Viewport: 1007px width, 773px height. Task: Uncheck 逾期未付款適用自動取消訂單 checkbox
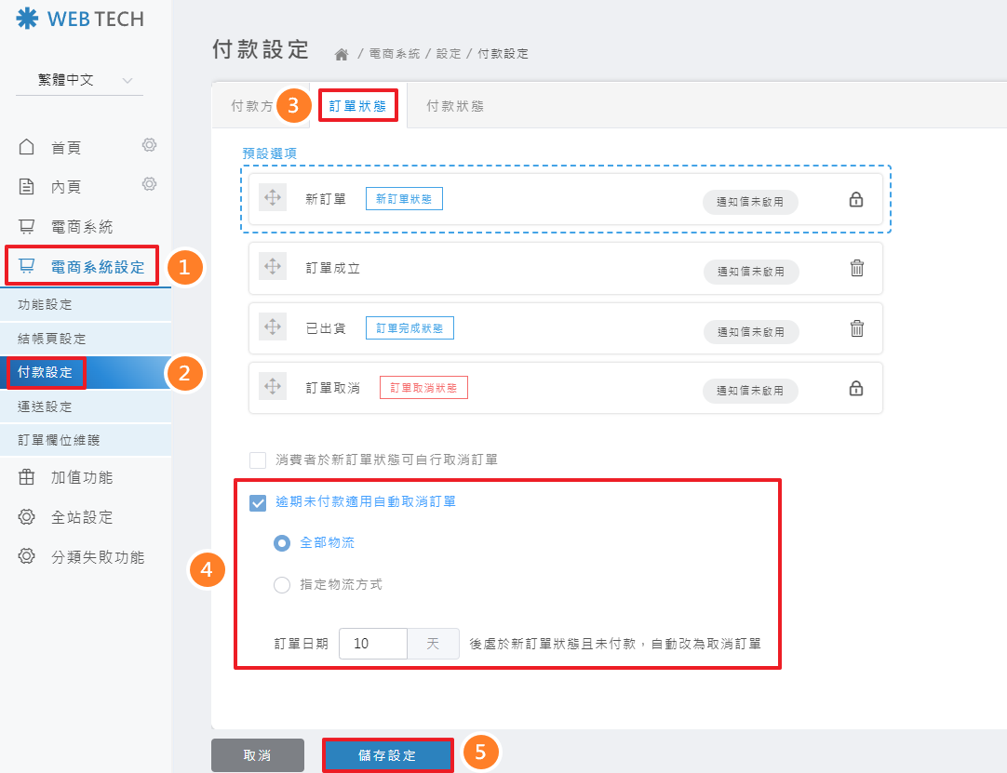pos(258,502)
